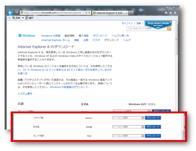Click the 比較 sub-navigation link
The image size is (196, 151).
[x=86, y=40]
